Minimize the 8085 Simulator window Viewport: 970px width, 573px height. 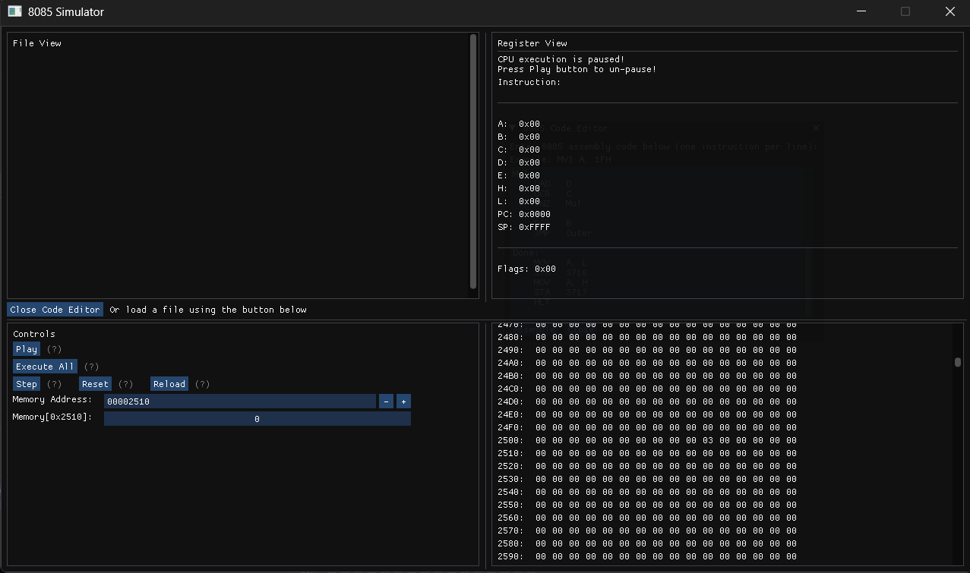(861, 11)
